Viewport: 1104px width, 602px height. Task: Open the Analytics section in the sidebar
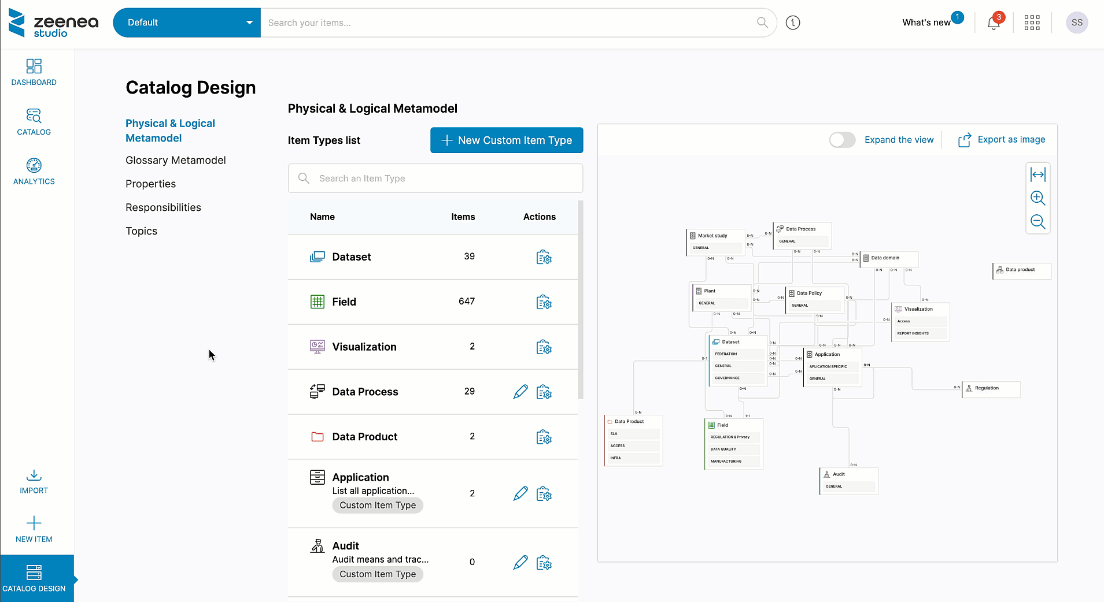pos(34,171)
